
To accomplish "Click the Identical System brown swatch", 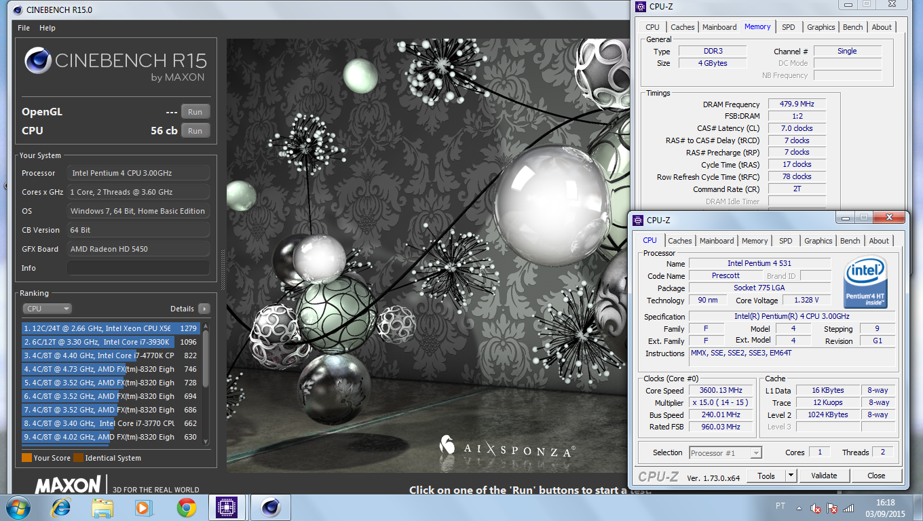I will pyautogui.click(x=78, y=458).
